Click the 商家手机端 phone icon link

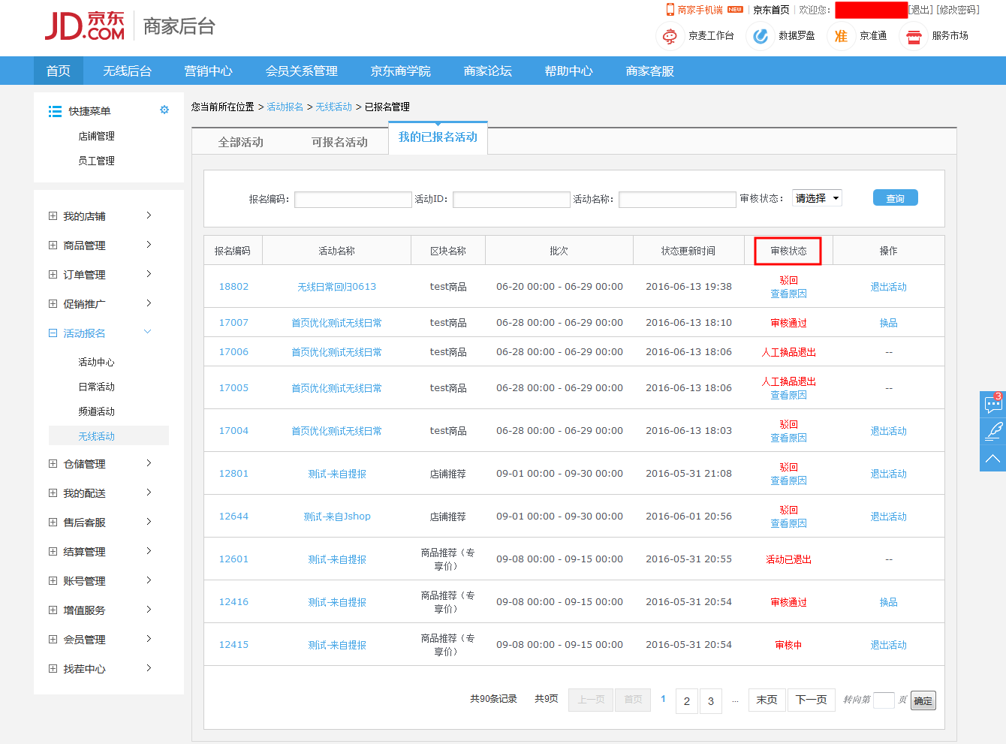670,10
